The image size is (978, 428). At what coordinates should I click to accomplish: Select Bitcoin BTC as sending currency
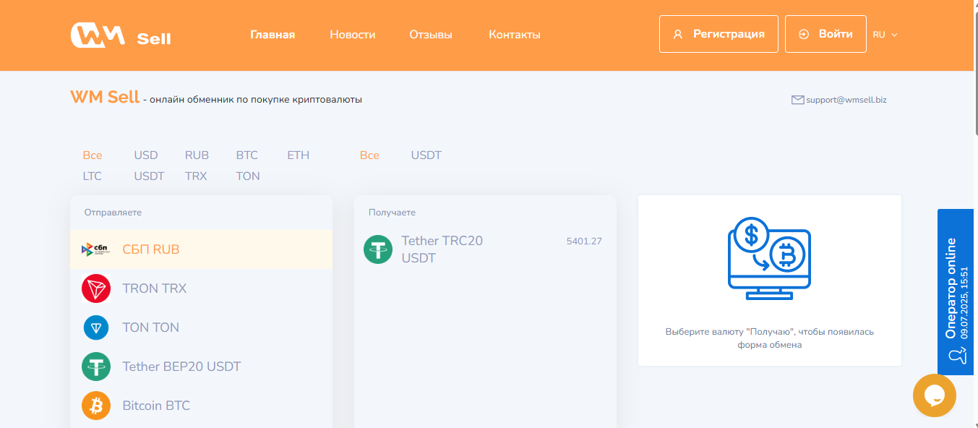coord(201,406)
